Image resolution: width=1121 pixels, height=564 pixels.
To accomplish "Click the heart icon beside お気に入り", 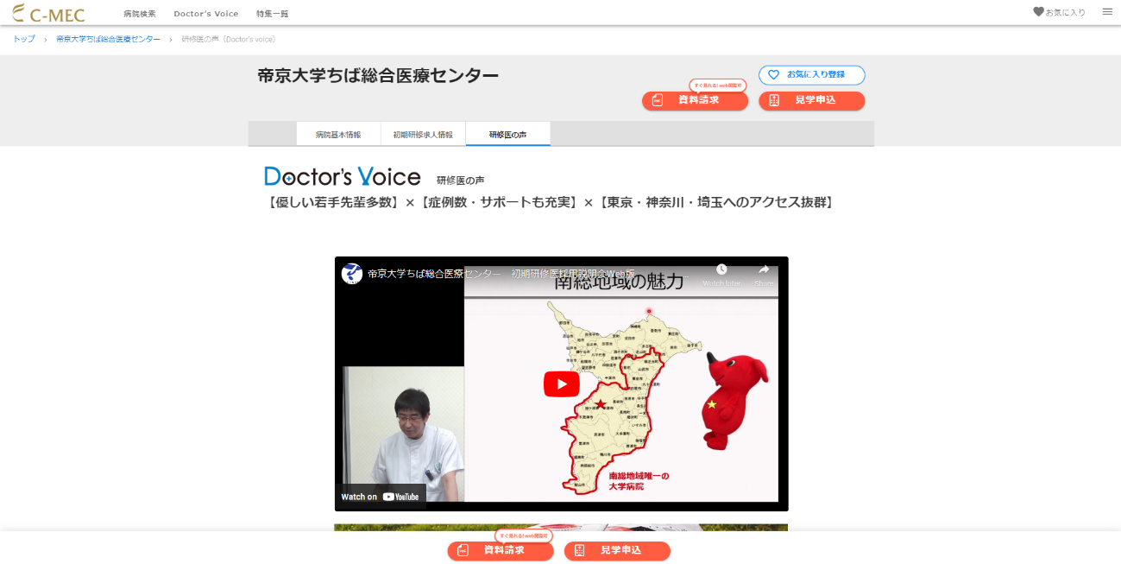I will pyautogui.click(x=1038, y=12).
